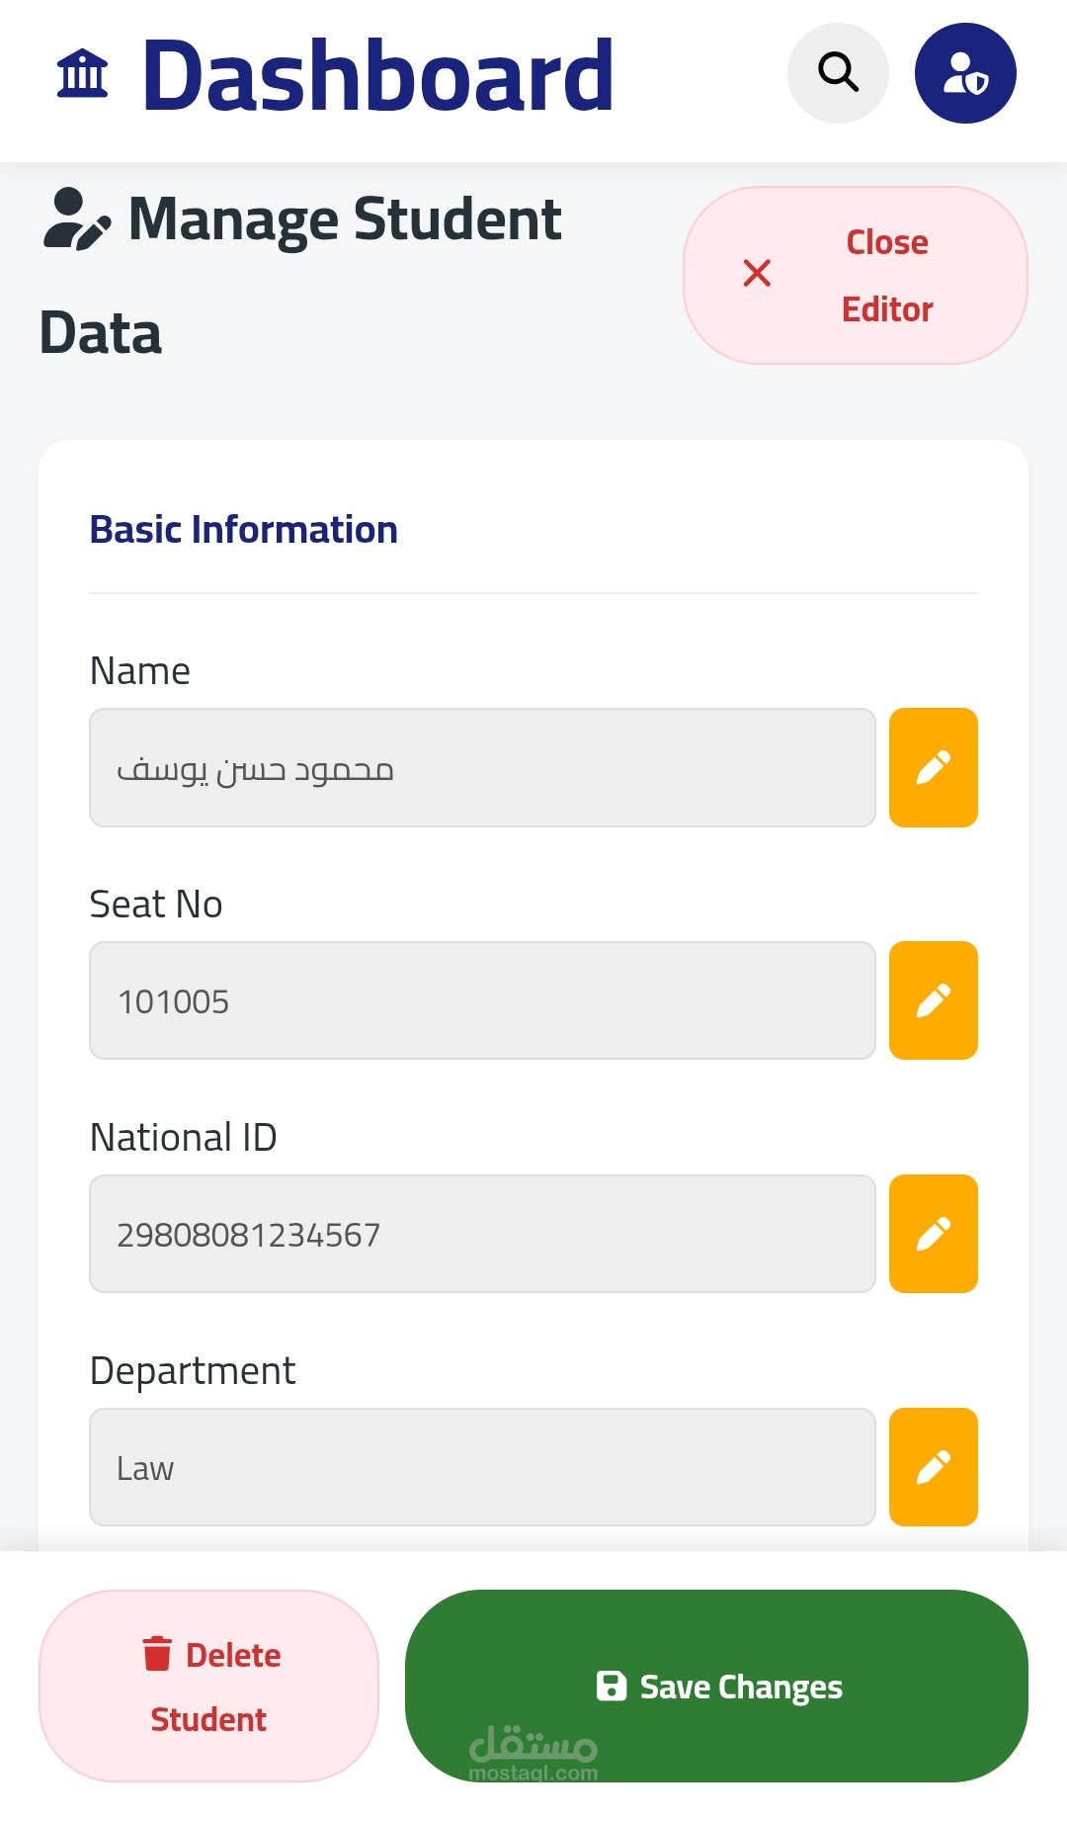Viewport: 1067px width, 1821px height.
Task: Click the Basic Information section heading
Action: (244, 530)
